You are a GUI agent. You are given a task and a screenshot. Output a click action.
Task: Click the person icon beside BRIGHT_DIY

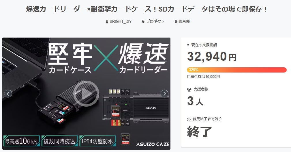[107, 22]
